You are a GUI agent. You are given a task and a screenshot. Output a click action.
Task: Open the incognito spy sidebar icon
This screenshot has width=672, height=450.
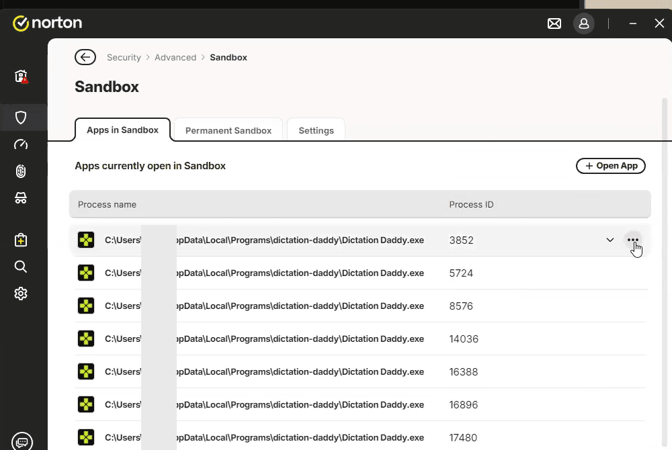21,198
